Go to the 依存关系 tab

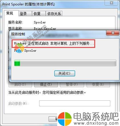click(54, 14)
